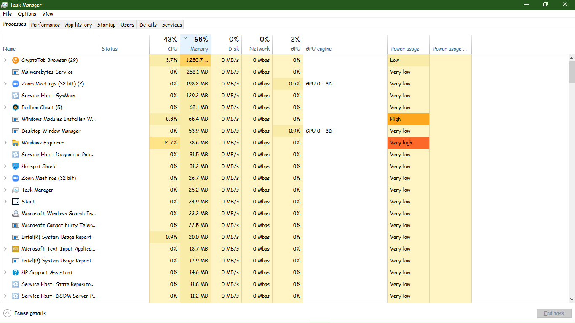The image size is (575, 323).
Task: Select the High power usage cell
Action: coord(408,119)
